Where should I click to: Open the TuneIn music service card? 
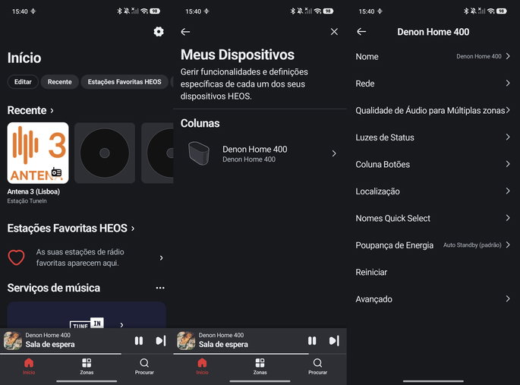click(87, 315)
